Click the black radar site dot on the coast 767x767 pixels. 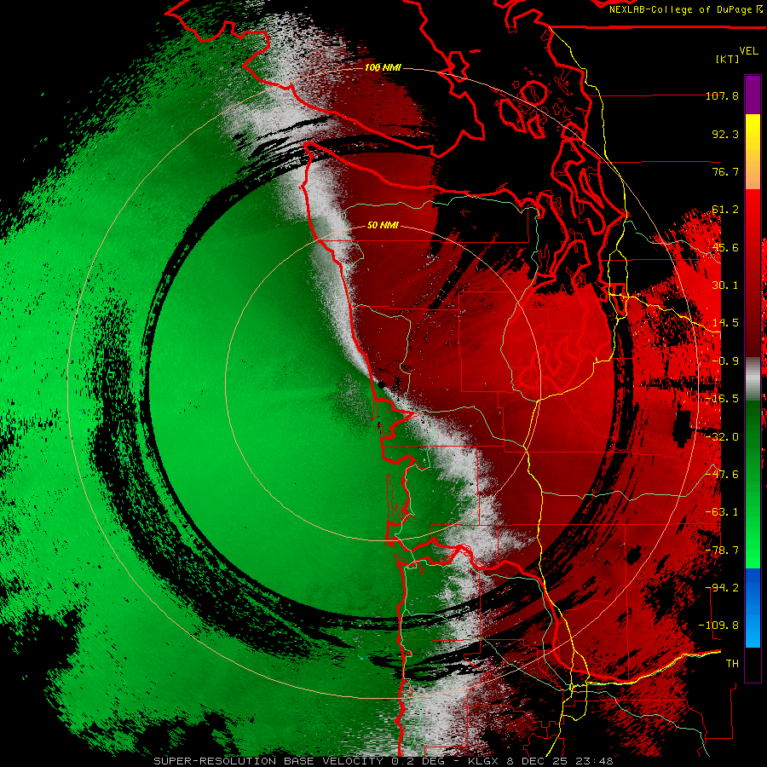pyautogui.click(x=382, y=385)
